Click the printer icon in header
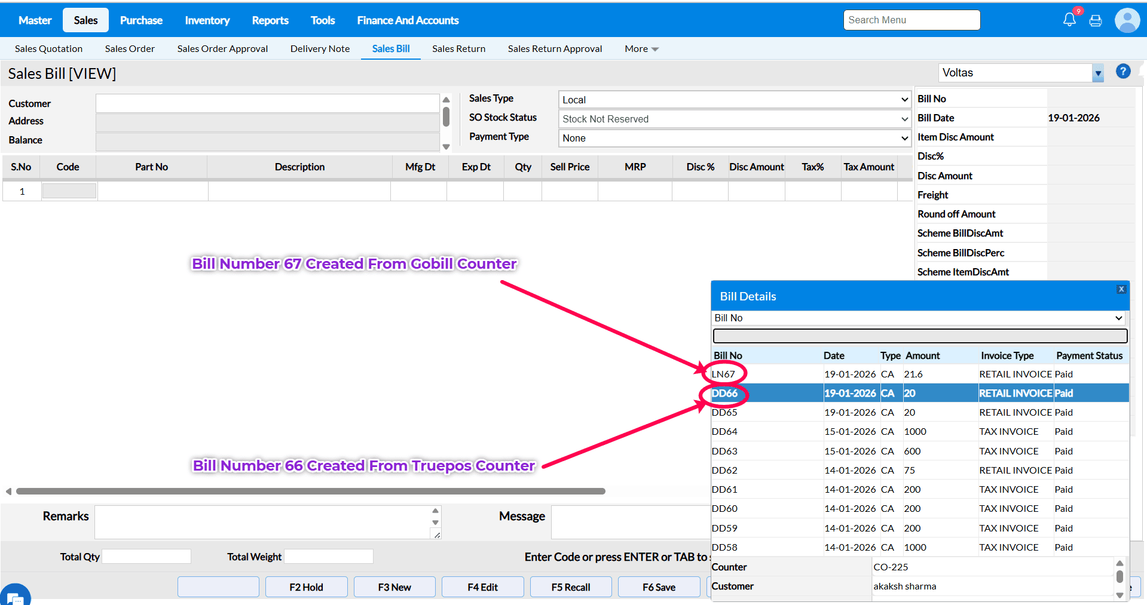Image resolution: width=1147 pixels, height=605 pixels. coord(1096,21)
